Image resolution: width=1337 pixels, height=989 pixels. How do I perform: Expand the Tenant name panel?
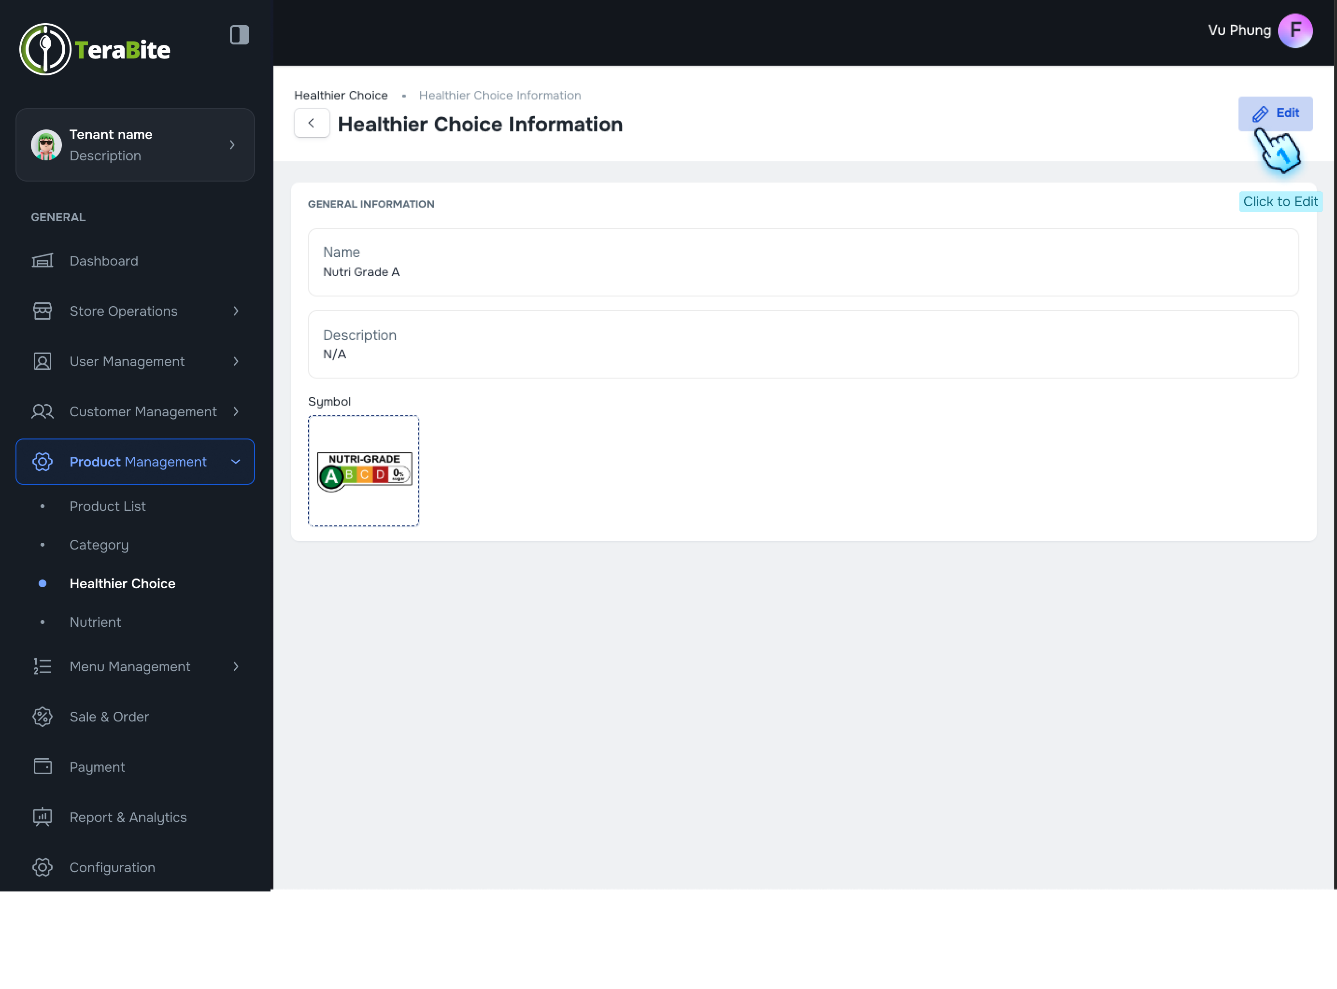[x=232, y=144]
